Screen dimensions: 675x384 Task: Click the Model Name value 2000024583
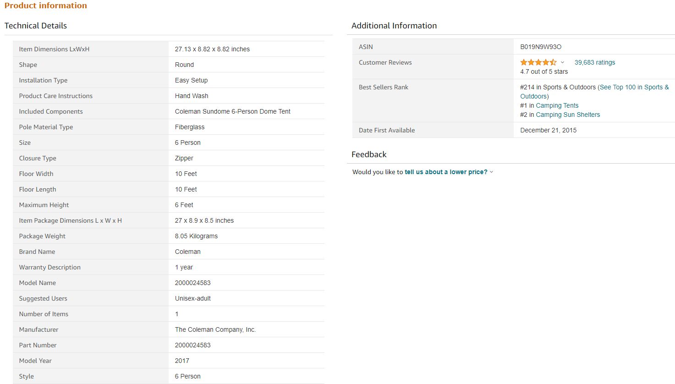click(192, 283)
